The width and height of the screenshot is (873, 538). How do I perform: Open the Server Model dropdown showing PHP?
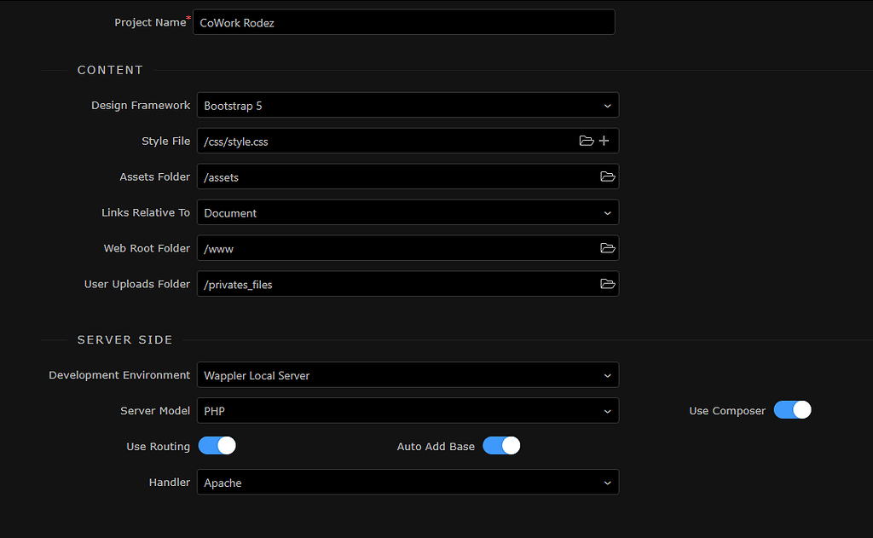[x=408, y=411]
